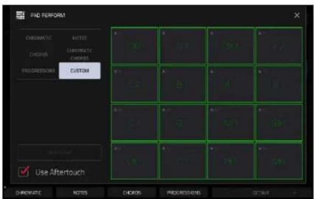Select the highlighted Custom mode button
Viewport: 314px width, 199px height.
point(80,70)
